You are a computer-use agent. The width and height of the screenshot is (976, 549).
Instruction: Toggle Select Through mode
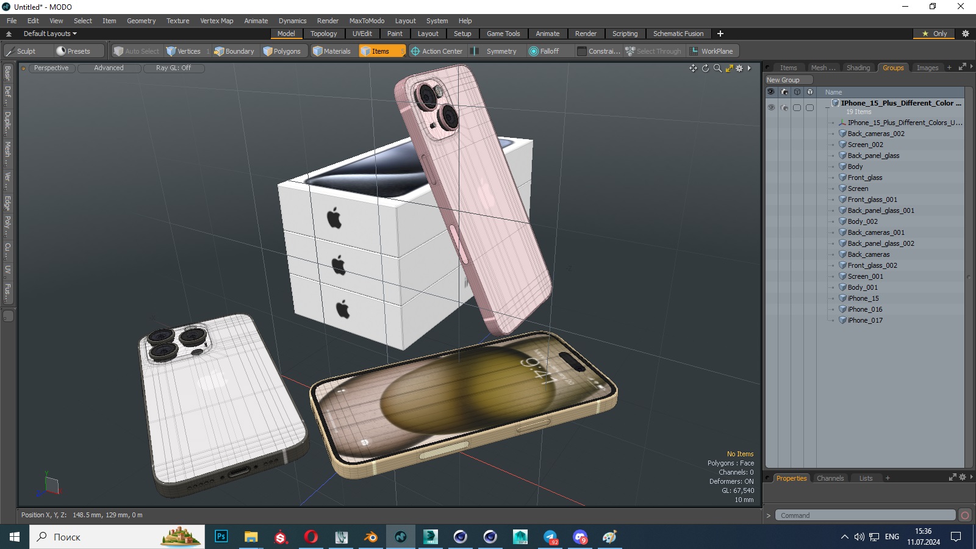pyautogui.click(x=653, y=51)
